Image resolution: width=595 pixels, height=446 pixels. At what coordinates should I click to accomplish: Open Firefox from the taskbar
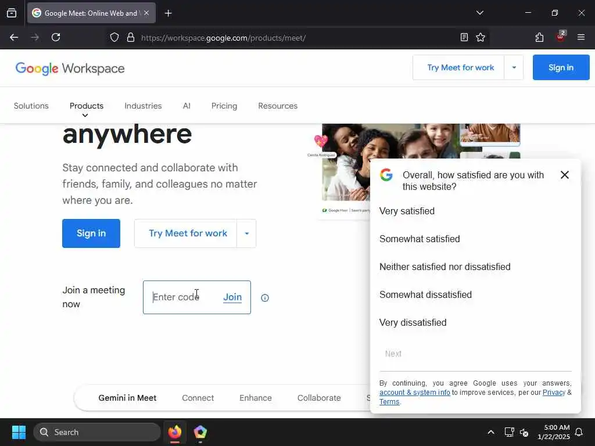[x=175, y=432]
